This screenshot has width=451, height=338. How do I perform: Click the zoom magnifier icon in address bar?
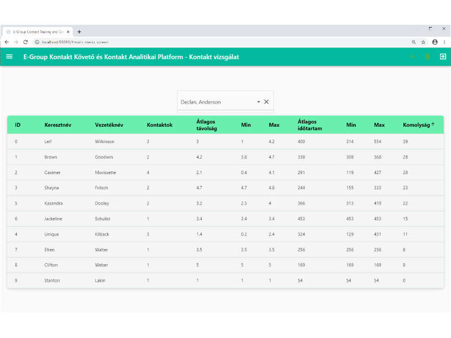pos(414,42)
